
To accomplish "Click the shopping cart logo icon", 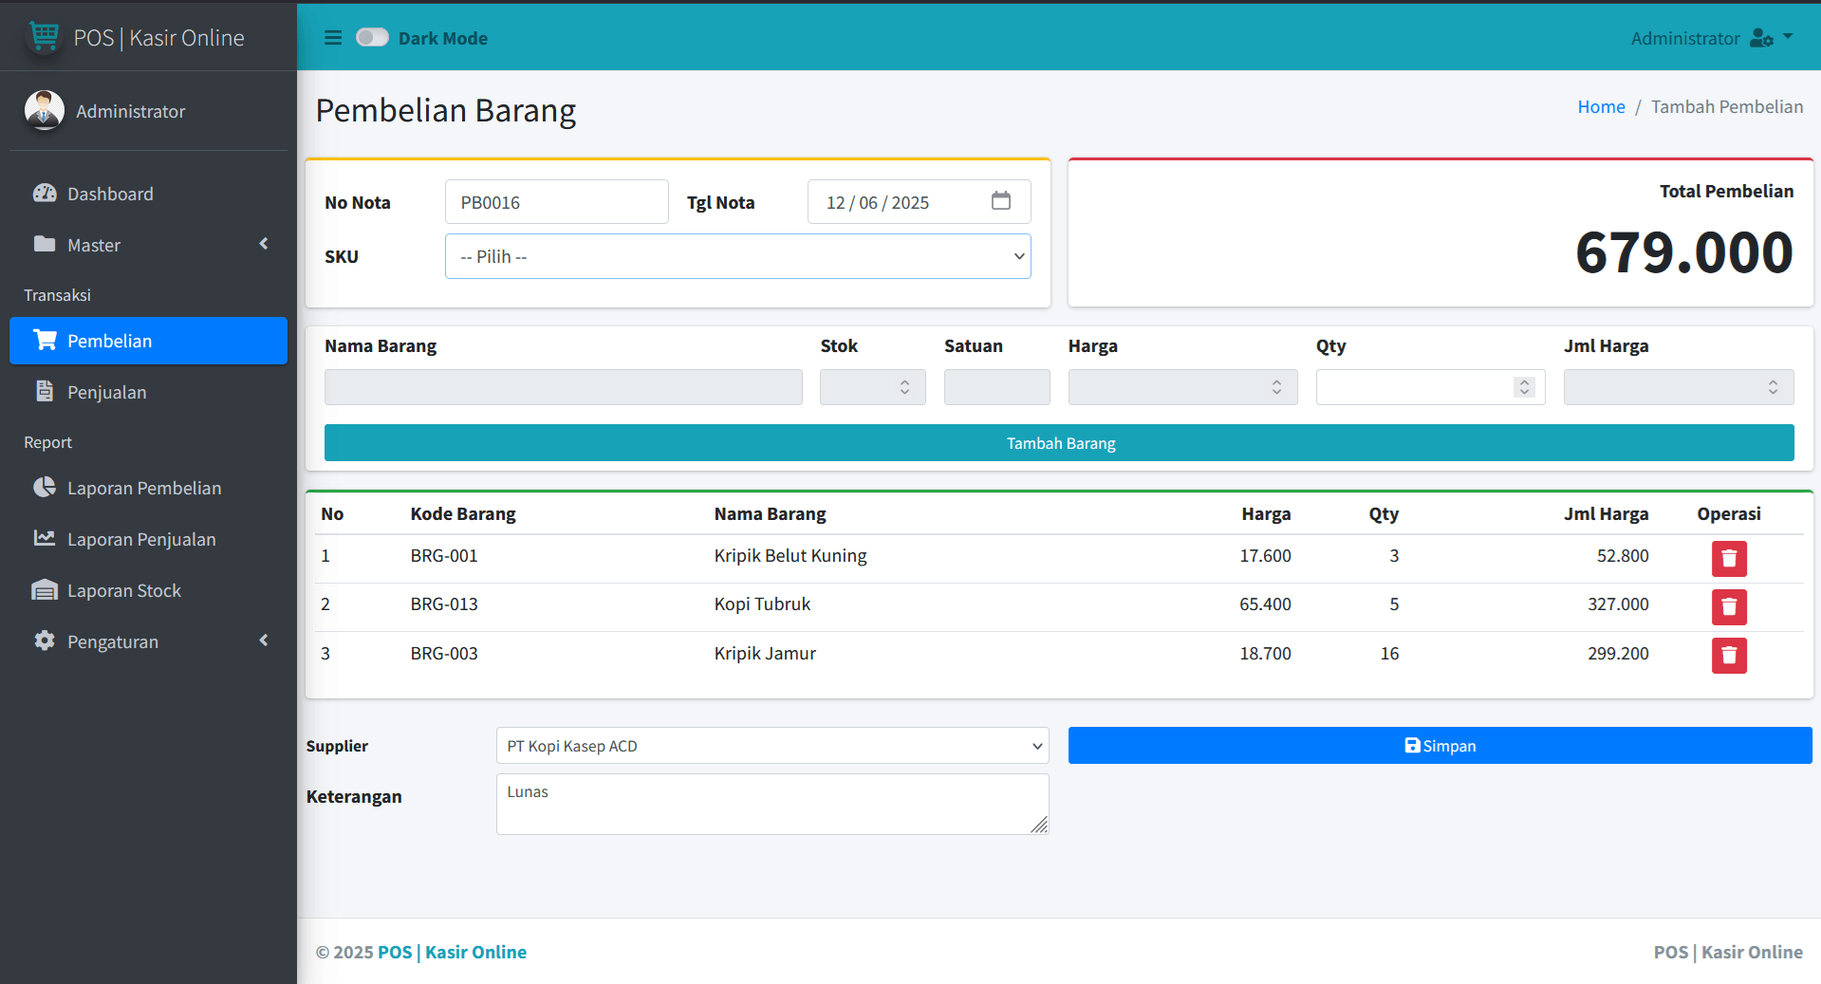I will click(44, 37).
